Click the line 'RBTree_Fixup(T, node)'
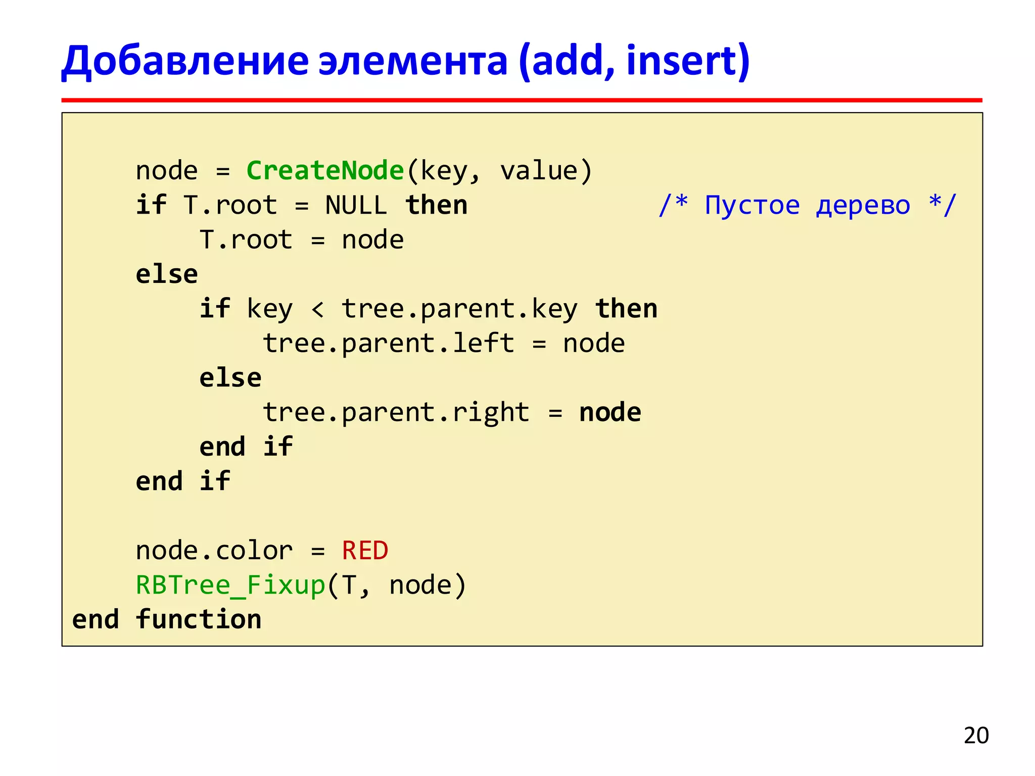The width and height of the screenshot is (1035, 776). click(x=301, y=585)
